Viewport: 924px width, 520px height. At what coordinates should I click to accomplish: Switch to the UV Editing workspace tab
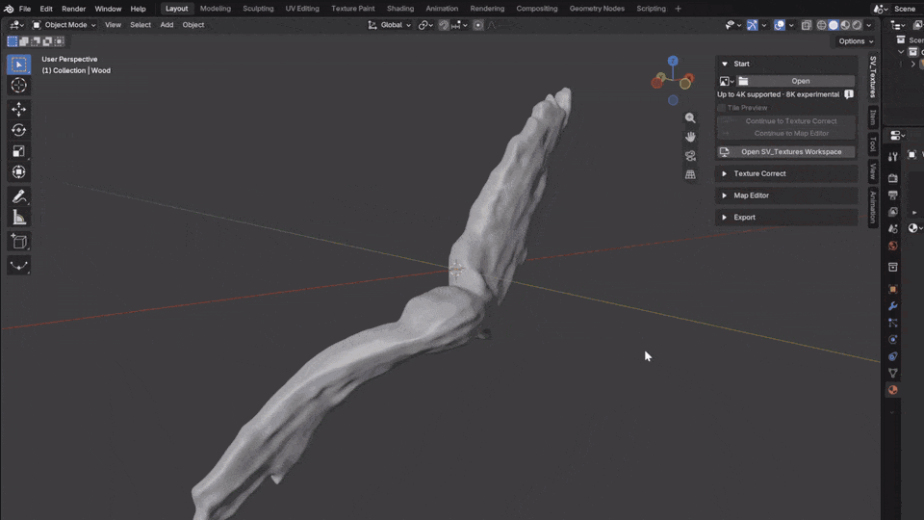[302, 9]
